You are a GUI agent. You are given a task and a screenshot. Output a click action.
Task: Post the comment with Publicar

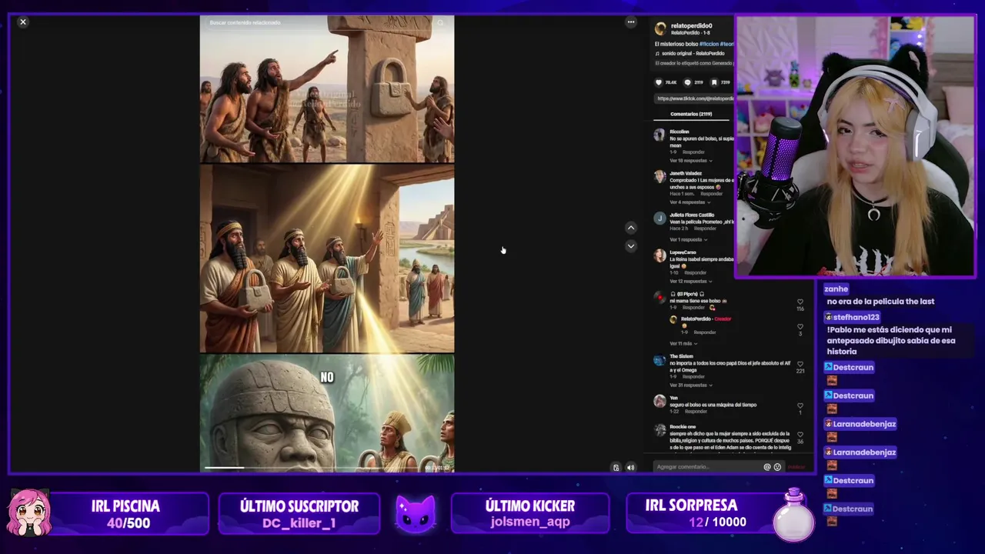coord(796,467)
